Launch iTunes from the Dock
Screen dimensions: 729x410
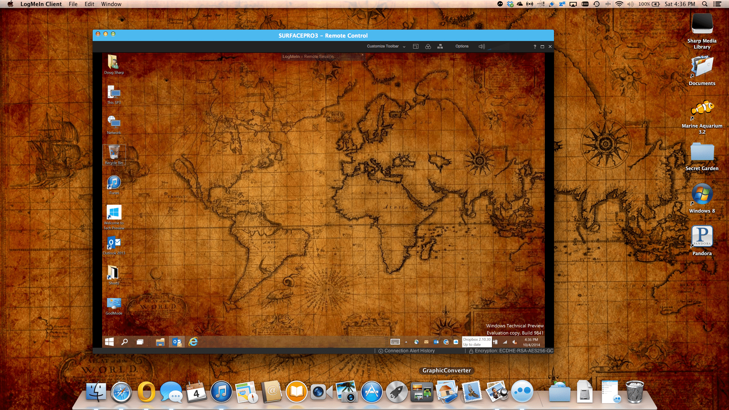(221, 392)
